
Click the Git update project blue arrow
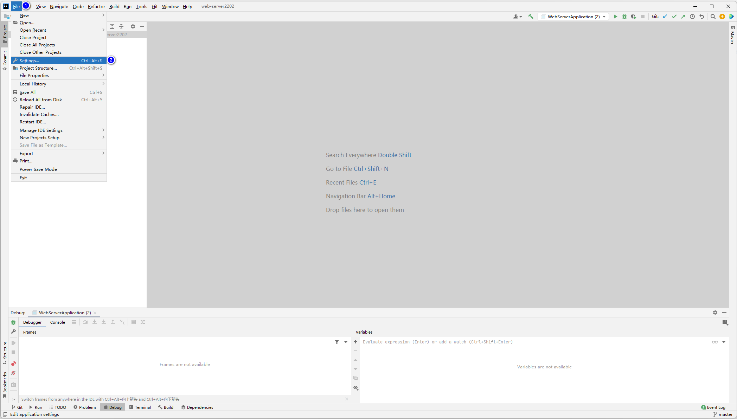pyautogui.click(x=665, y=17)
